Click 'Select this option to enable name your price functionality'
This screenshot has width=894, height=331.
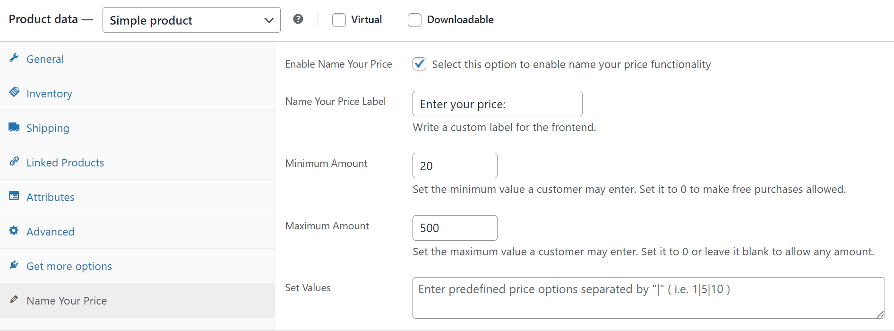pos(571,65)
